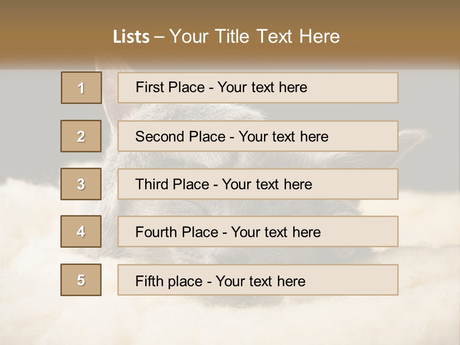
Task: Select the number 4 box
Action: tap(81, 231)
